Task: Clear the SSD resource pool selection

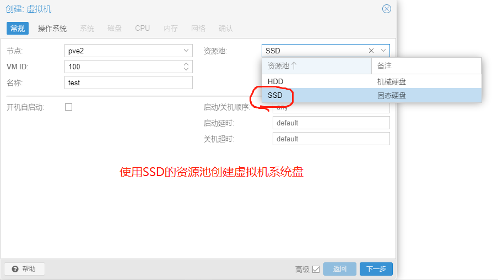Action: (371, 51)
